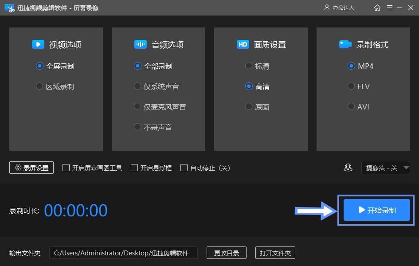This screenshot has height=266, width=419.
Task: Click the home icon in the title bar
Action: click(377, 8)
